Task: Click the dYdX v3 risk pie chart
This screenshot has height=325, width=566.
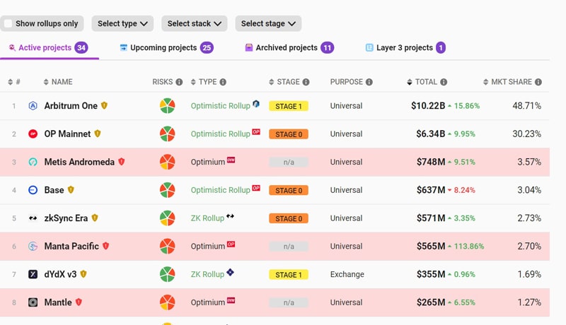Action: click(168, 274)
